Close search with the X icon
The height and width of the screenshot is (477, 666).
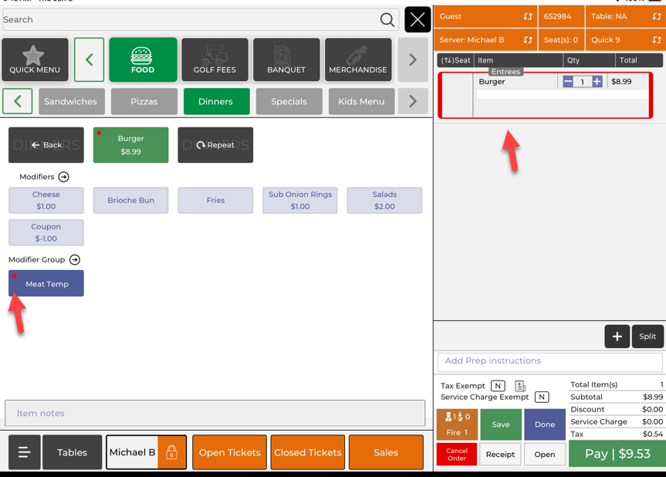[x=418, y=20]
